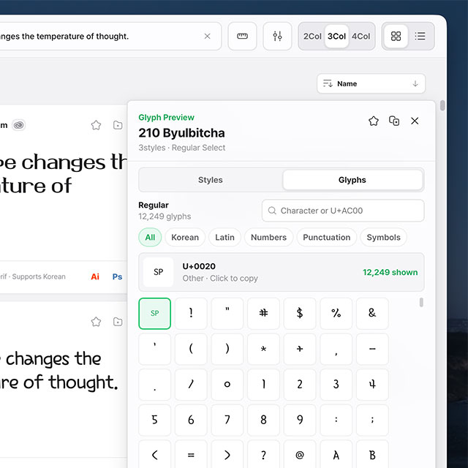
Task: Select the equals sign glyph
Action: tap(191, 455)
